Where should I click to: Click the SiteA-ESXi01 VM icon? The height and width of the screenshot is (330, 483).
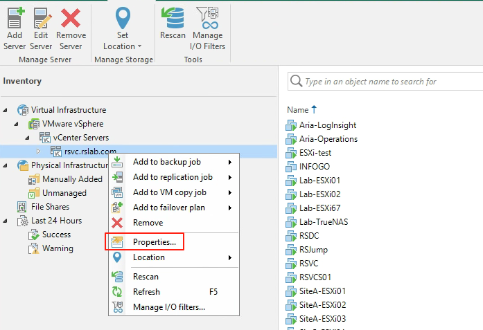291,291
